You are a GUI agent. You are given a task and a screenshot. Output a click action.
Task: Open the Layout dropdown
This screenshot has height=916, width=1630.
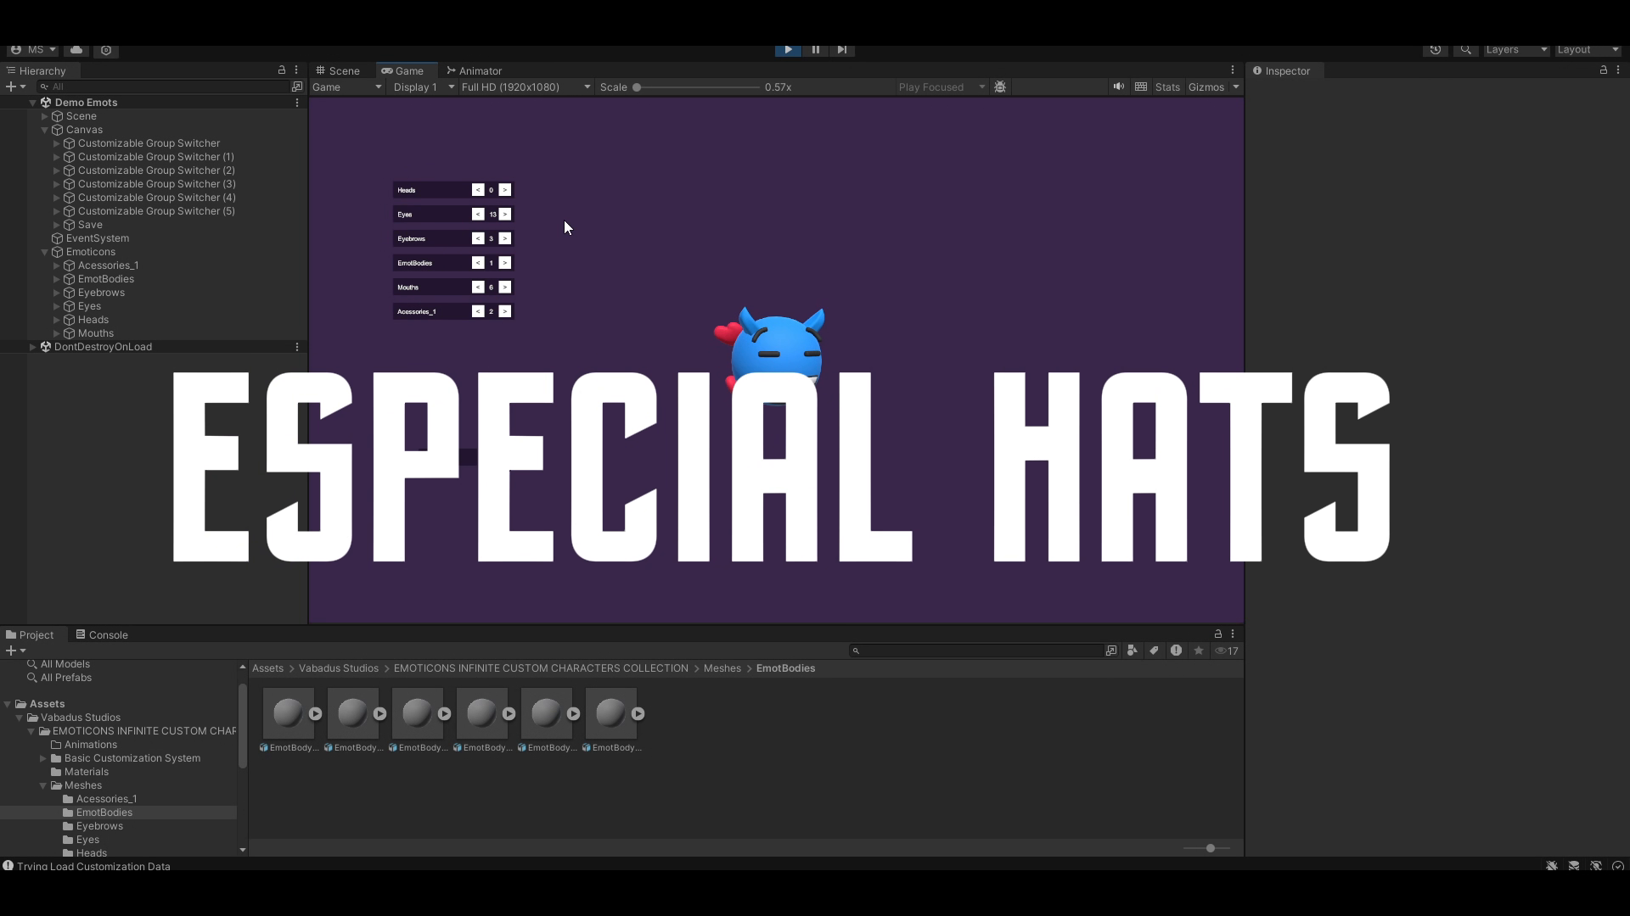[1588, 50]
